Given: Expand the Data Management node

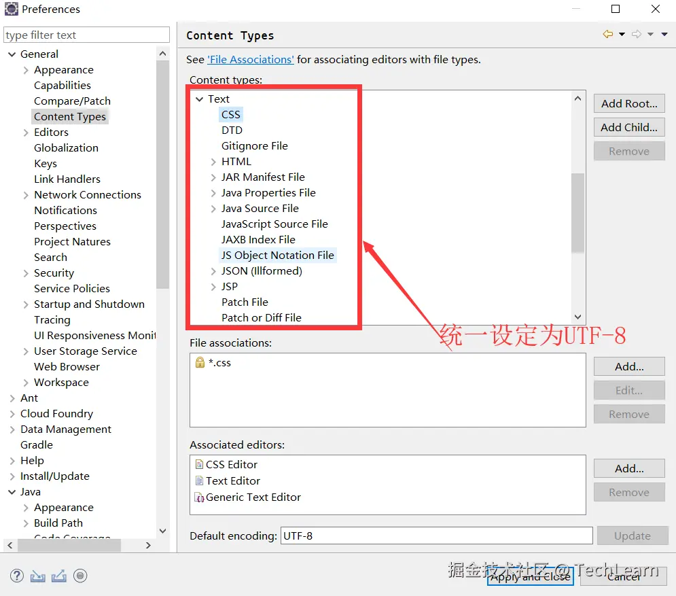Looking at the screenshot, I should point(12,430).
